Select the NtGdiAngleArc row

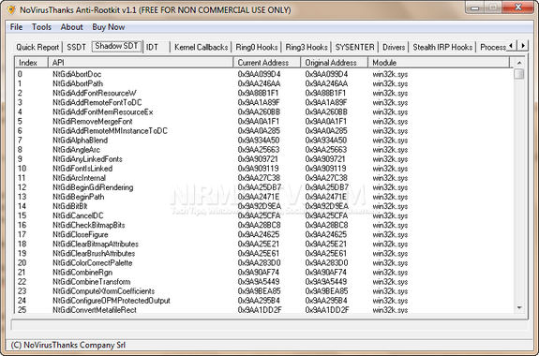pos(263,150)
